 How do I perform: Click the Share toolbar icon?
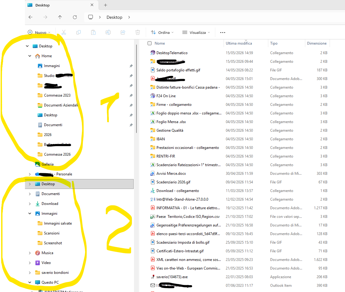point(123,33)
